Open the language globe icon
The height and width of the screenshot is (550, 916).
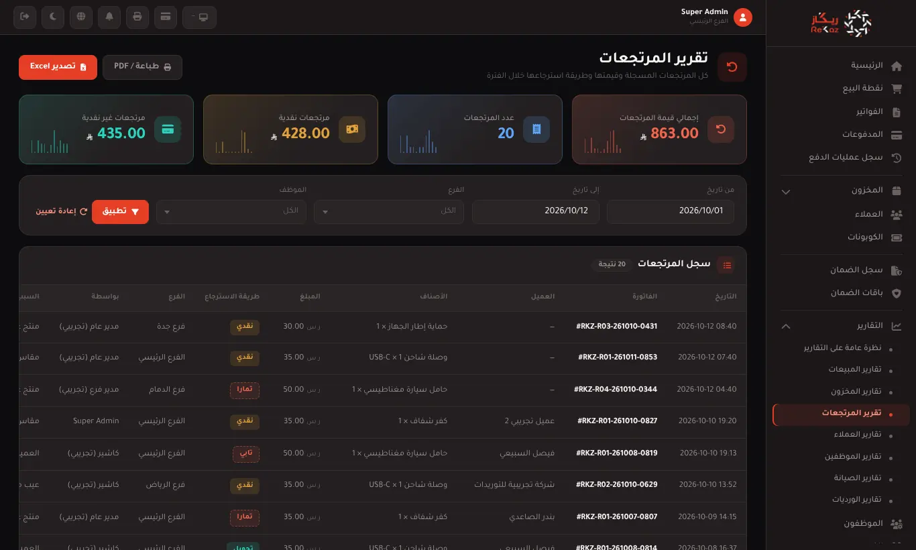click(x=81, y=17)
